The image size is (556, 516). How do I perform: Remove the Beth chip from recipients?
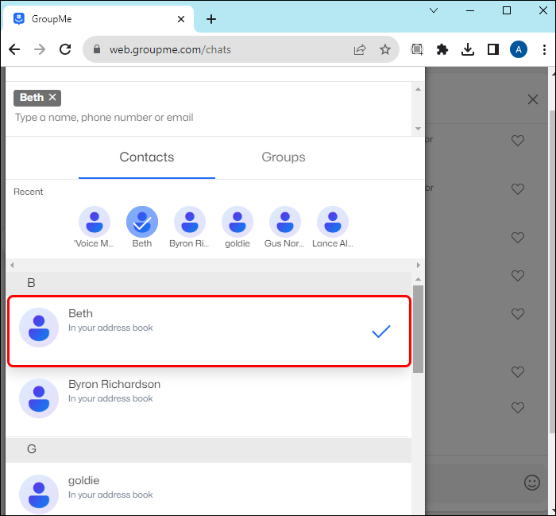click(x=52, y=97)
